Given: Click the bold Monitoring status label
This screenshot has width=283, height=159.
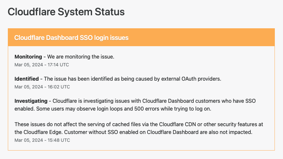Looking at the screenshot, I should (28, 57).
